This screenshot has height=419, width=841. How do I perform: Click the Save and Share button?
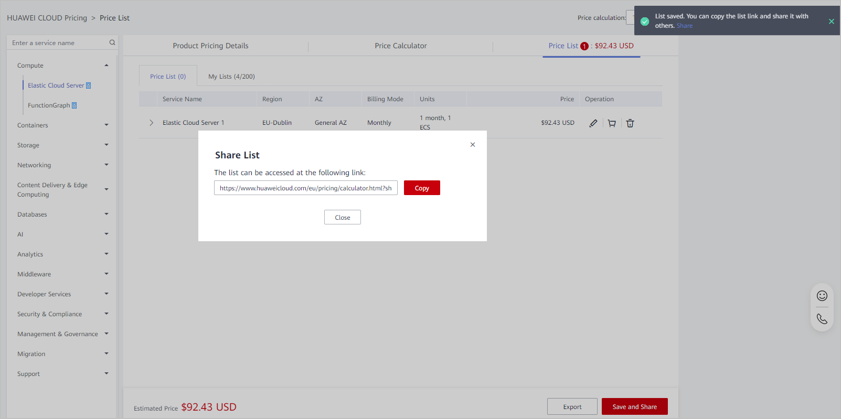click(x=635, y=406)
